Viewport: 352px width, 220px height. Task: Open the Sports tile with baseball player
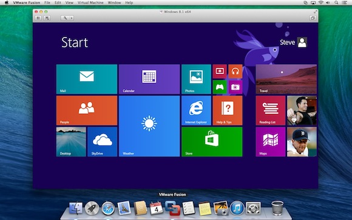tap(302, 142)
